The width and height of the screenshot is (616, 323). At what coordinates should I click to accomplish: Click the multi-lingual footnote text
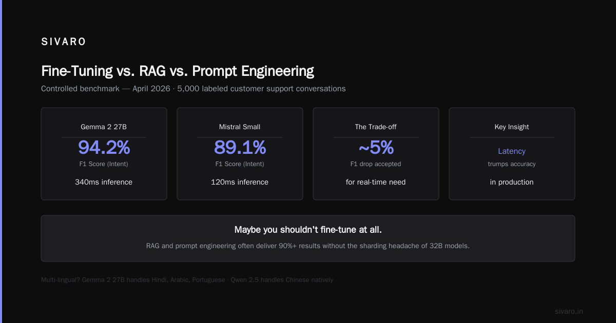[187, 280]
